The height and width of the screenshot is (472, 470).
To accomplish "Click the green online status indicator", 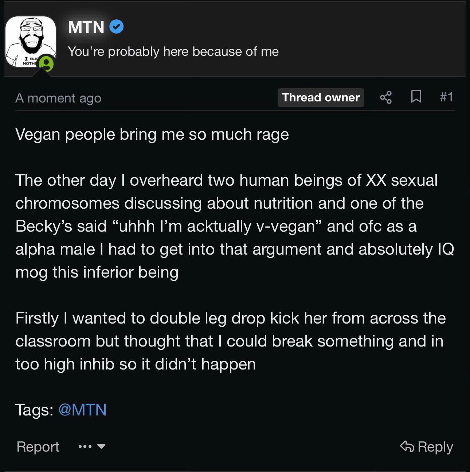I will 46,63.
